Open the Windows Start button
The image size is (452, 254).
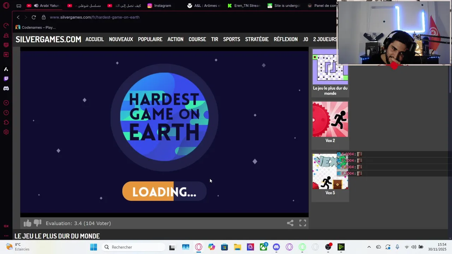[94, 247]
